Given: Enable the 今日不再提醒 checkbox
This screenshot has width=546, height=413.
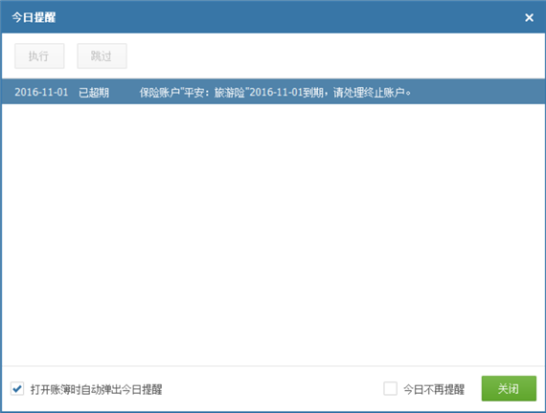Looking at the screenshot, I should point(391,389).
